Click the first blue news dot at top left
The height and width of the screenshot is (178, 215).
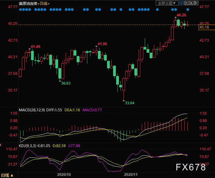(x=20, y=9)
